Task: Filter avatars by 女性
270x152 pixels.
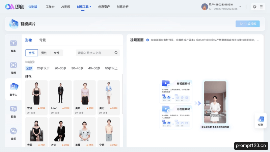Action: click(56, 53)
